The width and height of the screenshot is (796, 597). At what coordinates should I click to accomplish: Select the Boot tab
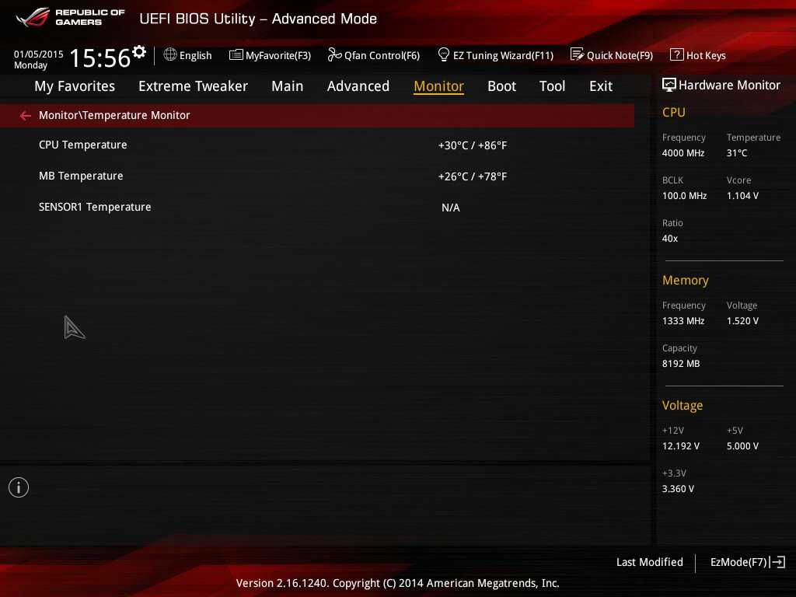(x=501, y=86)
